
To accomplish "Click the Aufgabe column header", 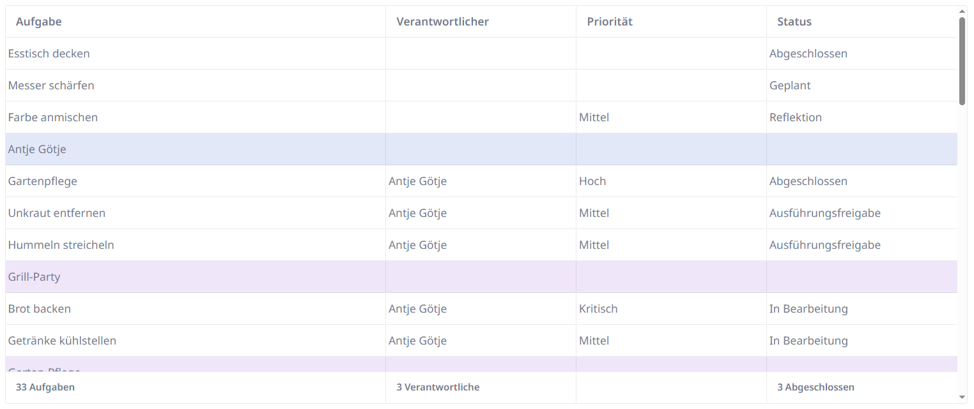I will click(38, 21).
